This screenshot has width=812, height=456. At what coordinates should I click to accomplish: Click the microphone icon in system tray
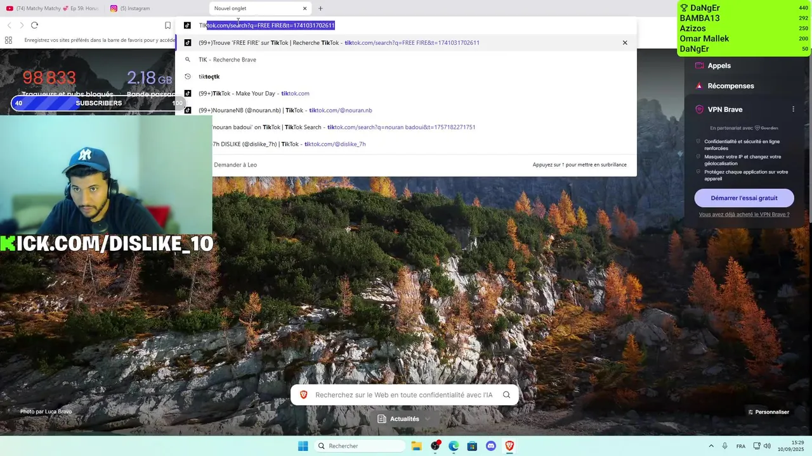tap(724, 446)
